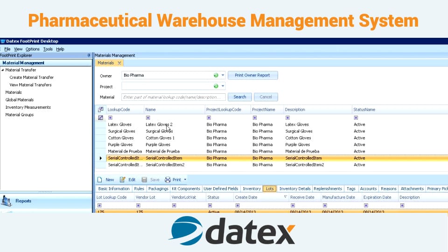The image size is (448, 252).
Task: Click the Save disk icon
Action: (144, 180)
